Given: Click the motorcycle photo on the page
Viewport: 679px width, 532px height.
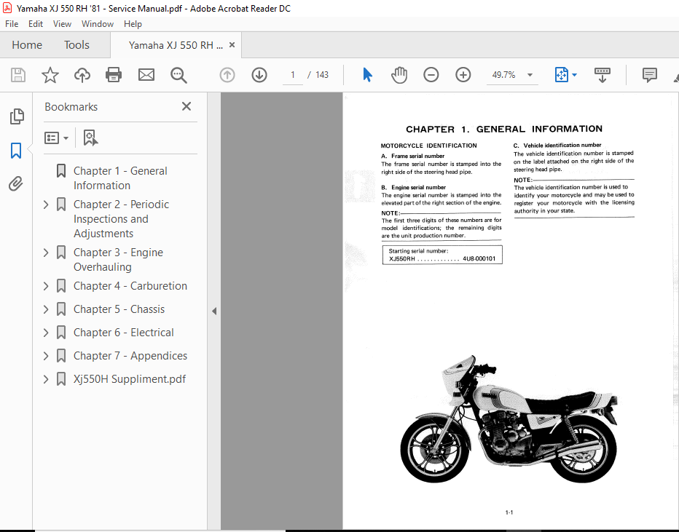Looking at the screenshot, I should tap(509, 418).
